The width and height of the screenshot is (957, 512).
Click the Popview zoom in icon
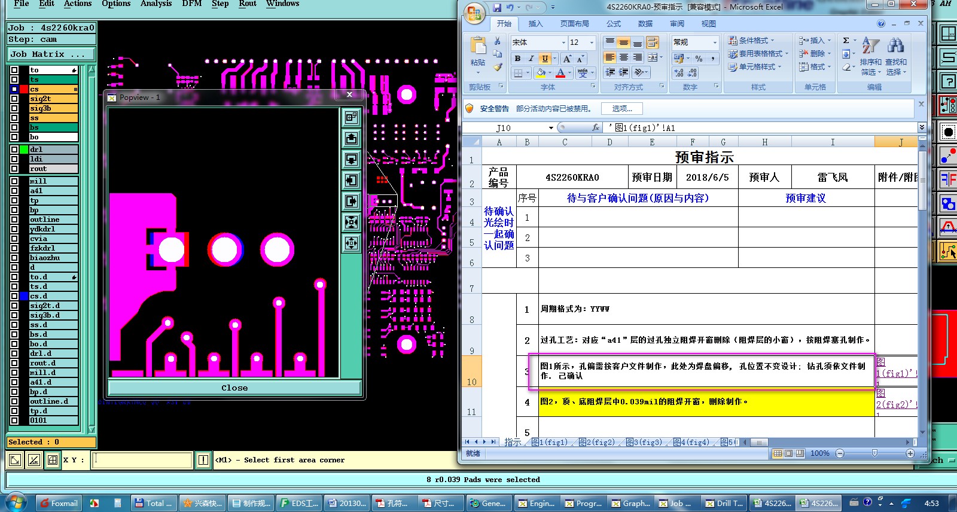(351, 222)
